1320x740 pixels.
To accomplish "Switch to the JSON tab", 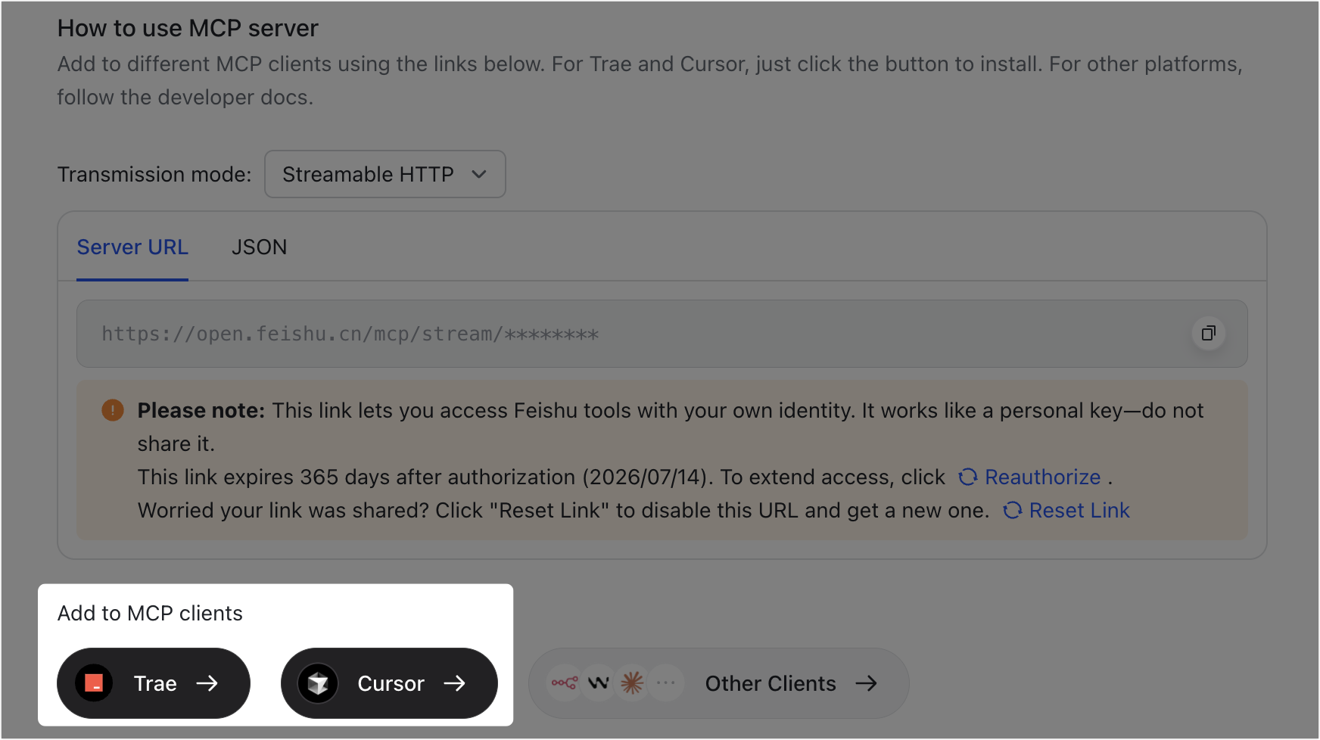I will coord(259,247).
